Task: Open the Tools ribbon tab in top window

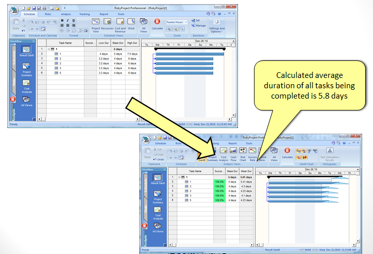Action: 121,14
